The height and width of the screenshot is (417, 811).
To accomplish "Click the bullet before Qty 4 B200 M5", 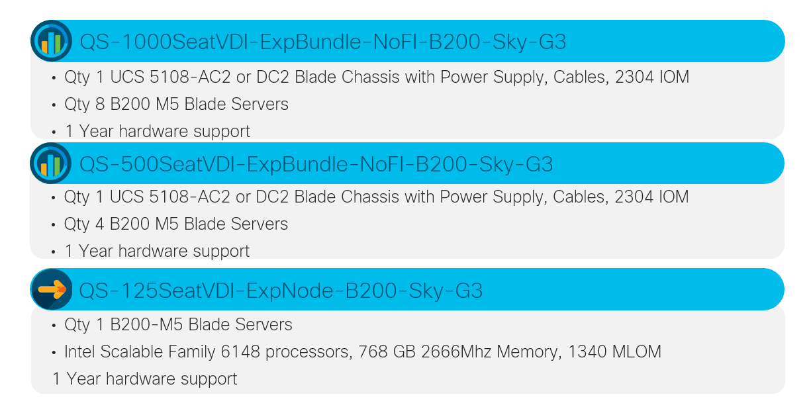I will point(54,224).
